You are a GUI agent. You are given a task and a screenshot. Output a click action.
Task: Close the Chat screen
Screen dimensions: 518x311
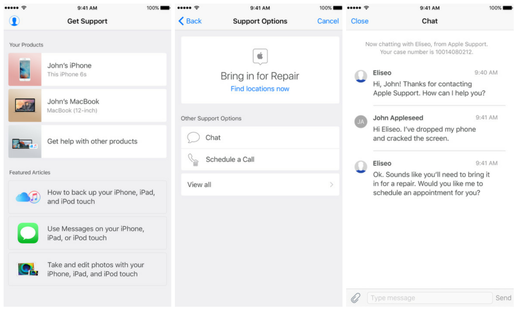point(360,21)
